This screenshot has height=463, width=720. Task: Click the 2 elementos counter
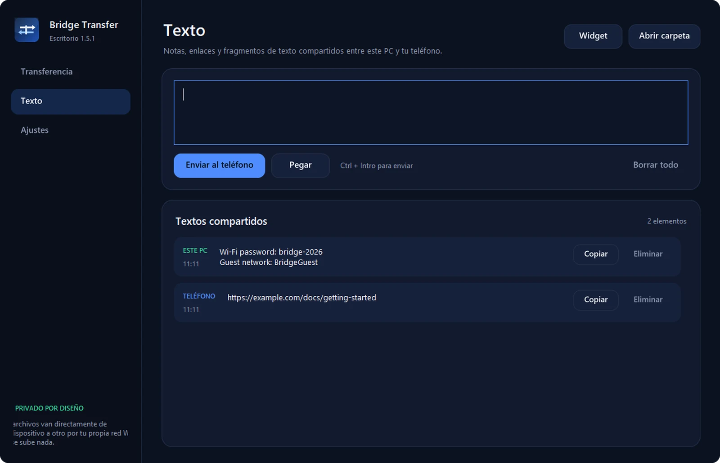pyautogui.click(x=666, y=221)
